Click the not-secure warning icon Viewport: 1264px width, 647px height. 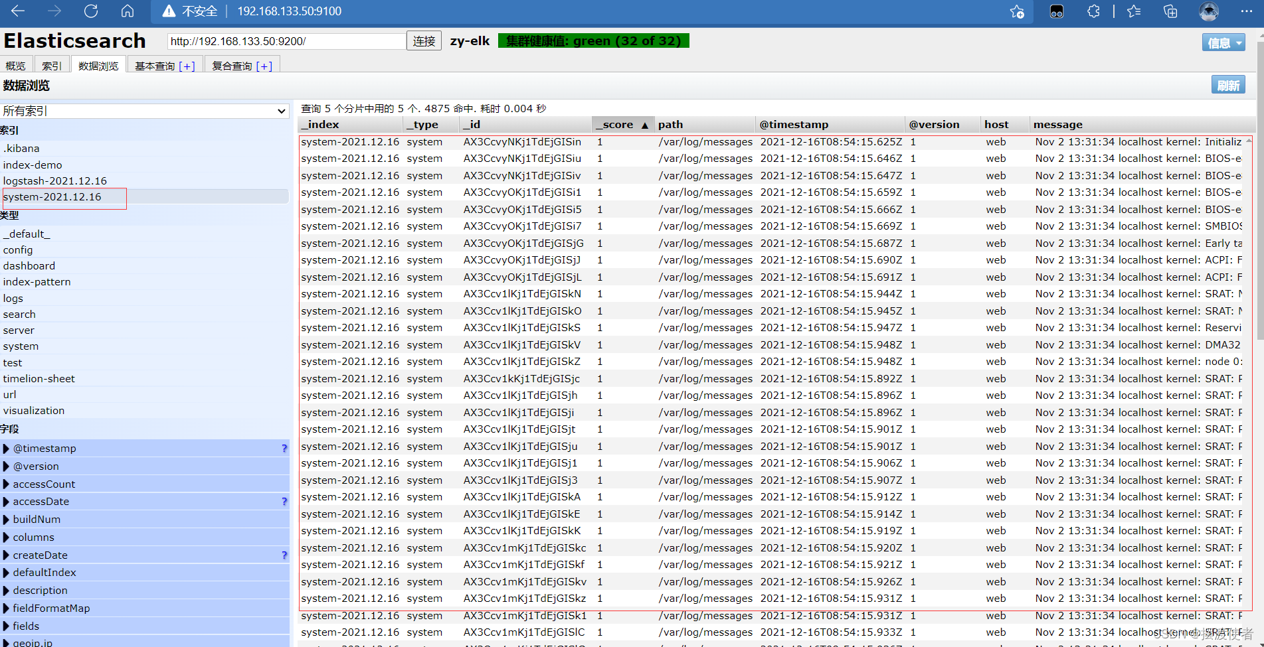pyautogui.click(x=169, y=11)
